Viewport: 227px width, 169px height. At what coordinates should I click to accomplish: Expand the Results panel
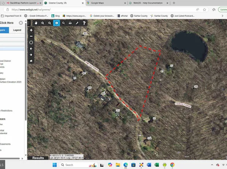(x=38, y=158)
